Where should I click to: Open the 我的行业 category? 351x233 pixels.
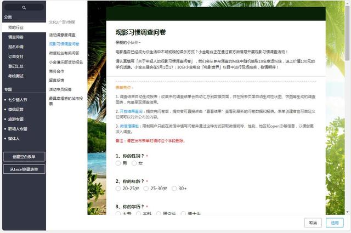[24, 27]
